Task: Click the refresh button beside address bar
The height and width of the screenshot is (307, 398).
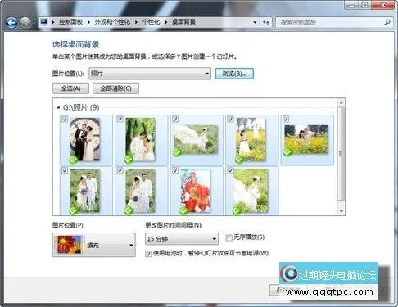Action: click(265, 22)
